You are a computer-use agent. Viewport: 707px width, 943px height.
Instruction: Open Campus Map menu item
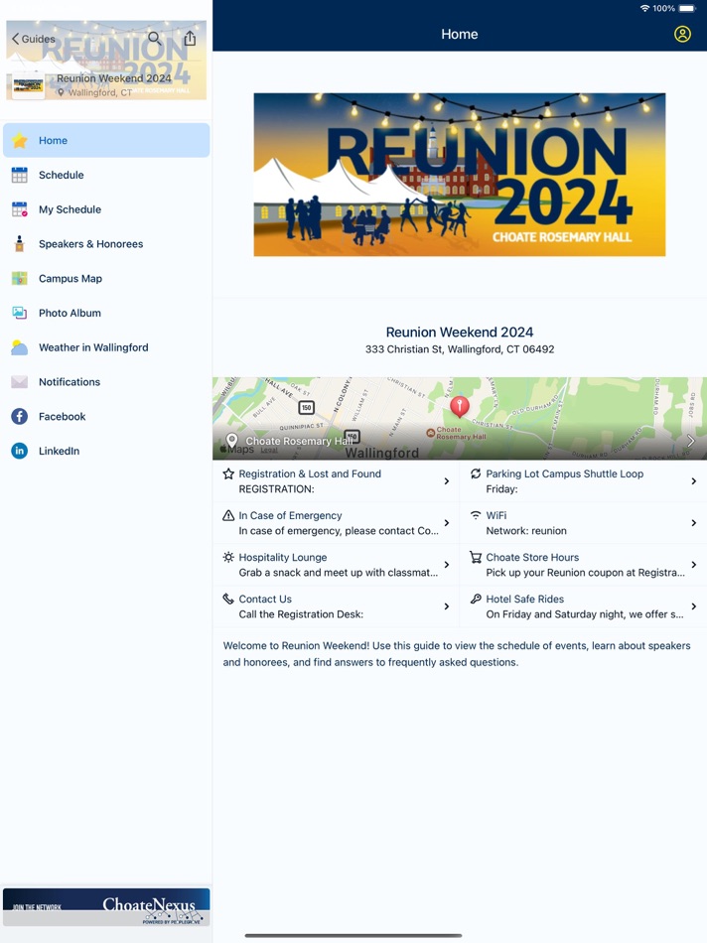[106, 279]
